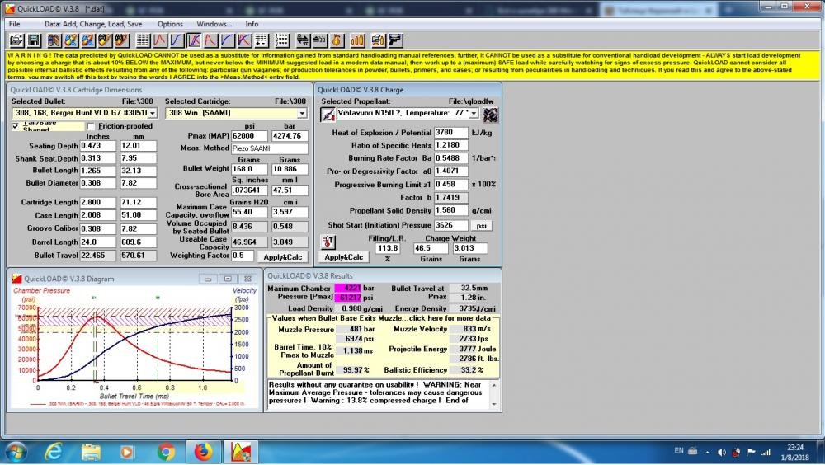825x465 pixels.
Task: Open Firefox from the Windows taskbar
Action: point(202,451)
